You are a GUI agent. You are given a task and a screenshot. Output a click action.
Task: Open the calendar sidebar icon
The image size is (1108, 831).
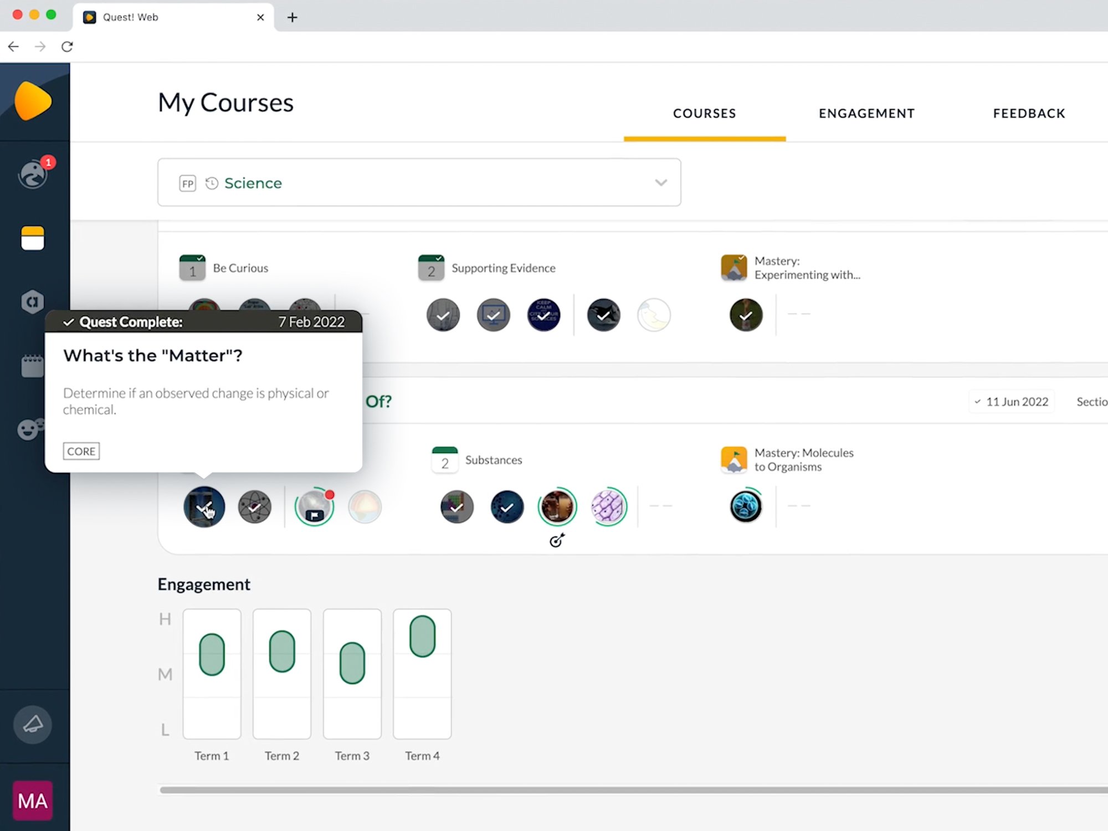(x=33, y=366)
